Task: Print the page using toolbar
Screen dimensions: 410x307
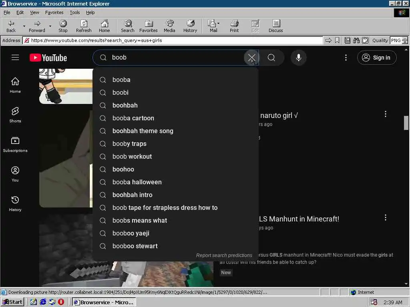Action: pos(234,26)
